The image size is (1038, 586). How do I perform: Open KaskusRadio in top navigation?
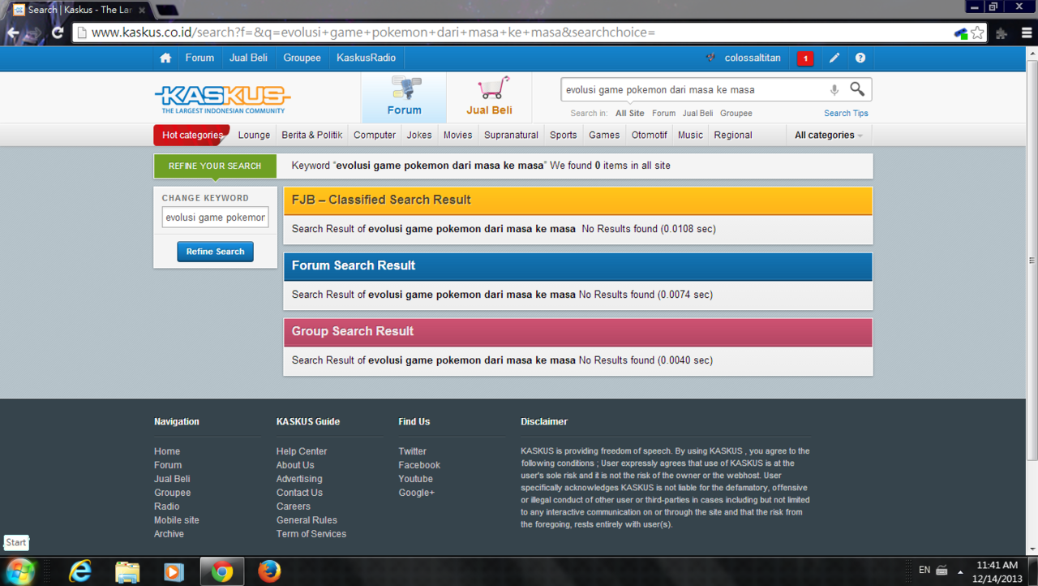click(x=367, y=58)
